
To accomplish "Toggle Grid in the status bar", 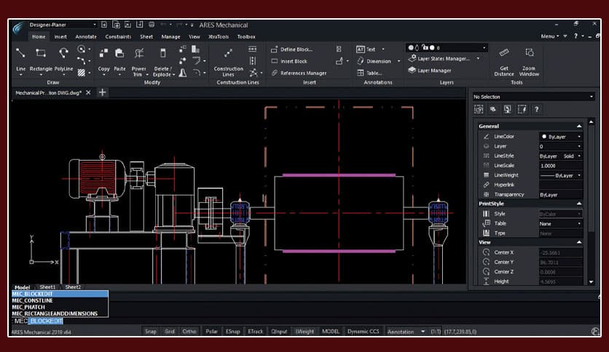I will tap(170, 332).
